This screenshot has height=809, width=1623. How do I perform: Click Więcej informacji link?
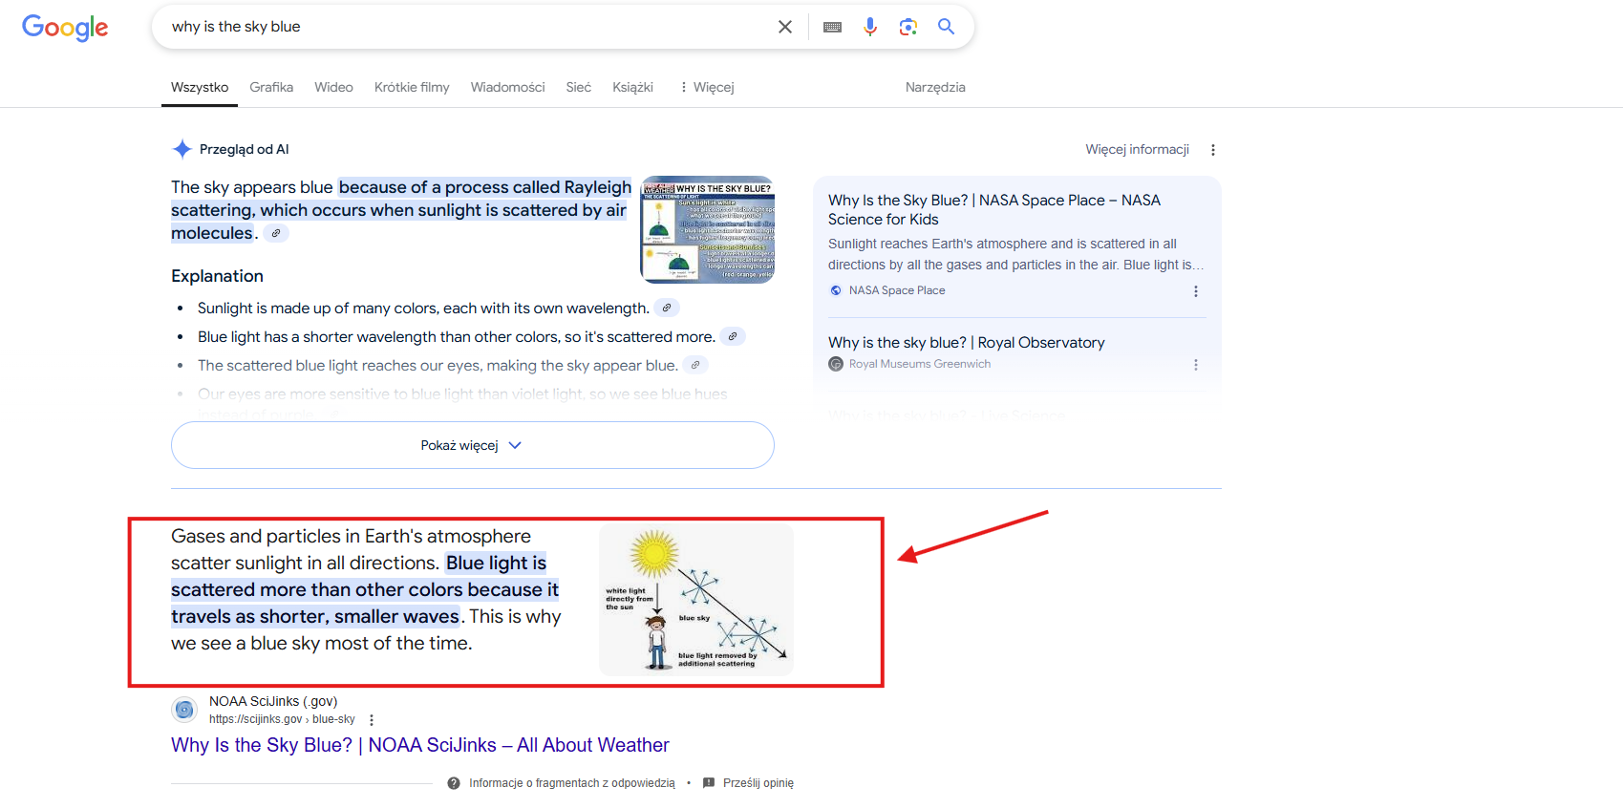point(1137,149)
